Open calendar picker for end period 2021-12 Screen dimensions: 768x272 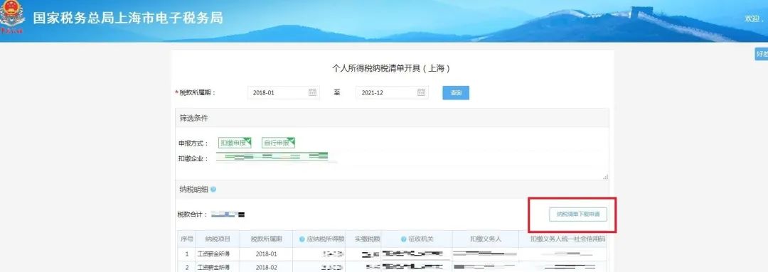421,92
